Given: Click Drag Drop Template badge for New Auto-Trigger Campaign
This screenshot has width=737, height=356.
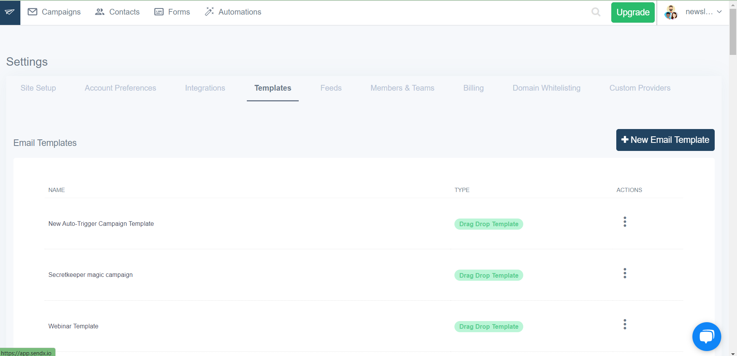Looking at the screenshot, I should coord(489,224).
